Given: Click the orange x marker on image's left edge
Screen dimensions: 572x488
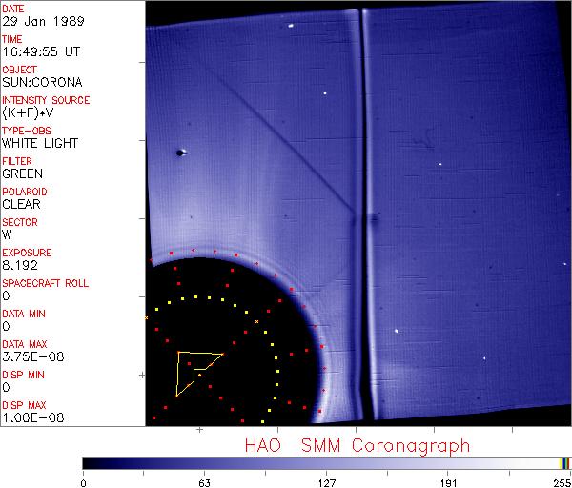Looking at the screenshot, I should tap(146, 318).
